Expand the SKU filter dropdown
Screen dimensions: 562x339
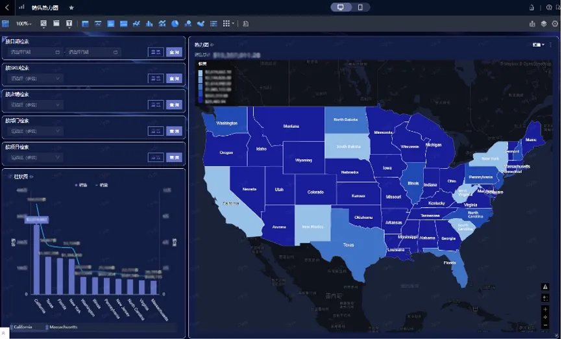[35, 78]
